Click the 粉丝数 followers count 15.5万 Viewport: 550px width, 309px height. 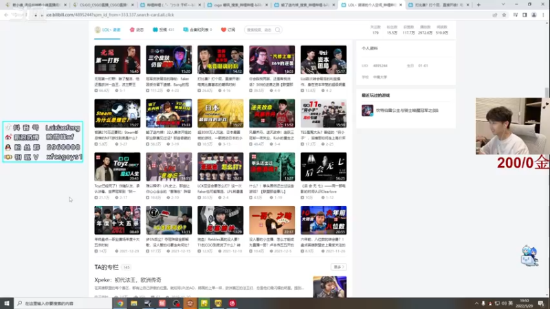click(x=392, y=30)
